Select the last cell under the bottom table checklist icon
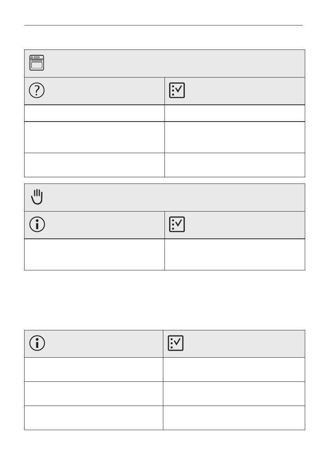 pyautogui.click(x=234, y=418)
